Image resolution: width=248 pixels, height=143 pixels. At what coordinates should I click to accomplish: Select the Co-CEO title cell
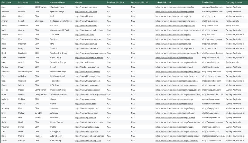pyautogui.click(x=38, y=113)
